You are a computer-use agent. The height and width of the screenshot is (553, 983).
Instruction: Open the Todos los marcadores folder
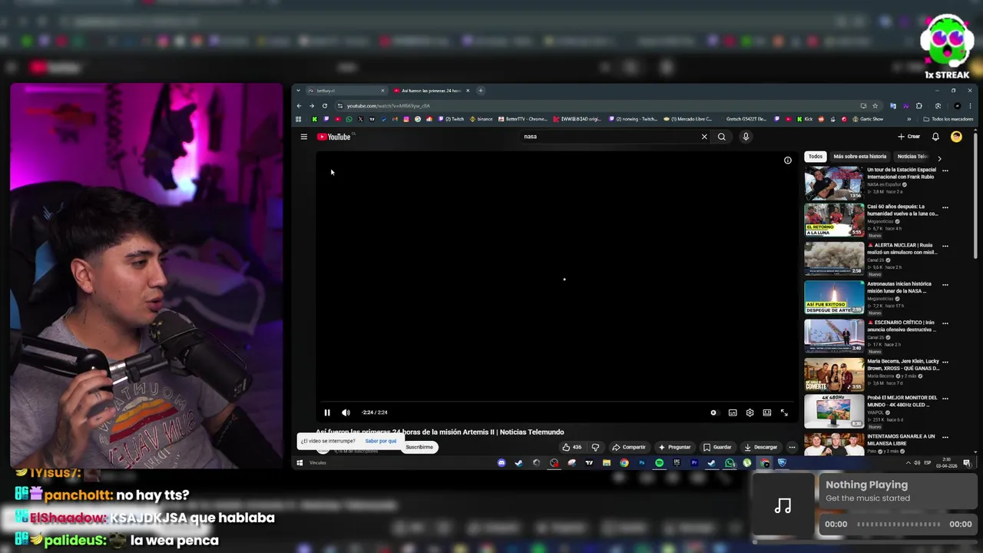(x=948, y=119)
